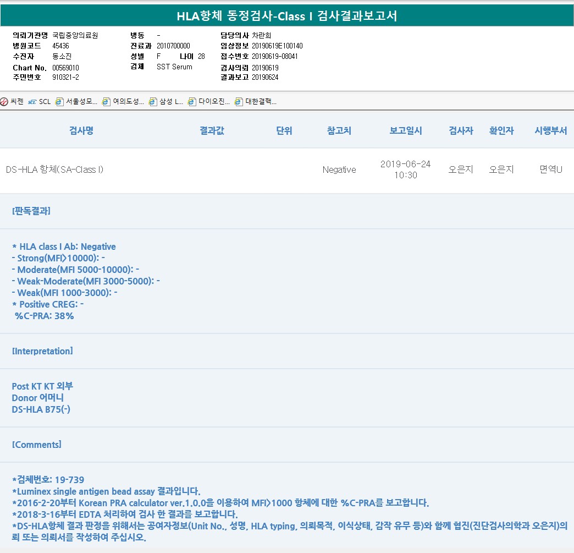The width and height of the screenshot is (574, 553).
Task: Select the DS-HLA 항체(SA-Class I) test name
Action: coord(54,169)
